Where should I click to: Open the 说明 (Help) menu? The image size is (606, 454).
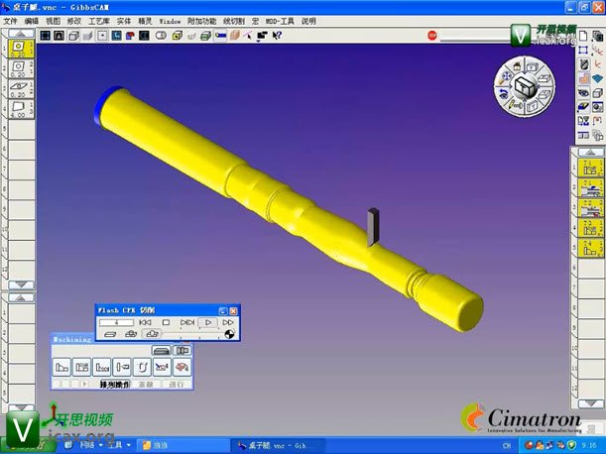(308, 21)
